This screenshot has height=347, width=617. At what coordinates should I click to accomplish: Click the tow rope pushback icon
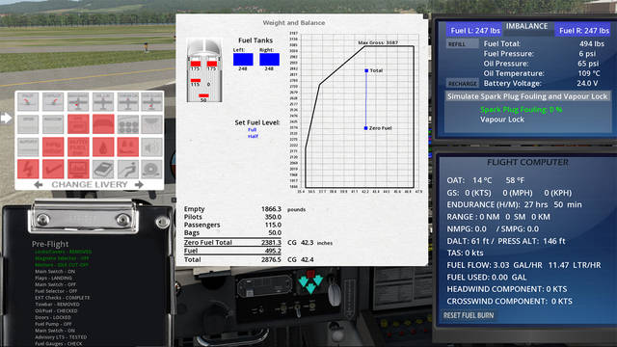[x=128, y=169]
